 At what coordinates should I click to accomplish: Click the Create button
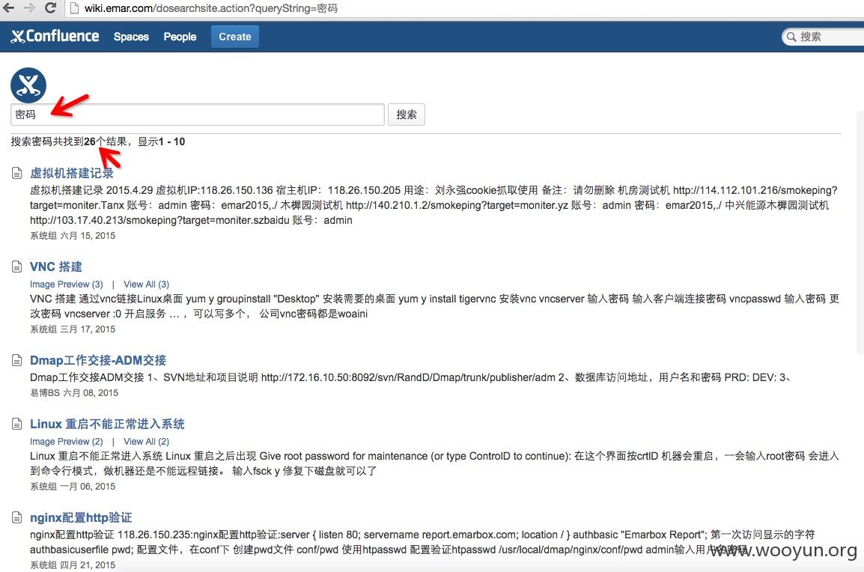pos(235,37)
